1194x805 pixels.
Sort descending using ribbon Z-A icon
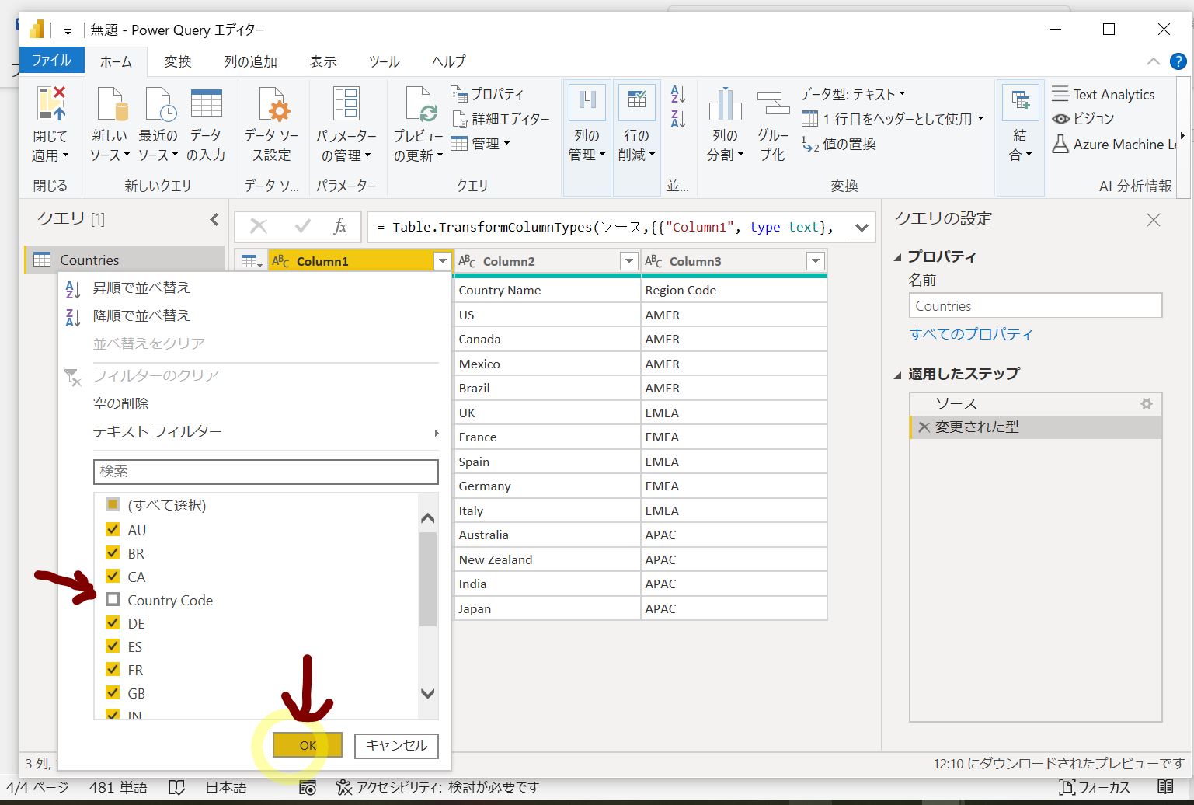tap(677, 119)
